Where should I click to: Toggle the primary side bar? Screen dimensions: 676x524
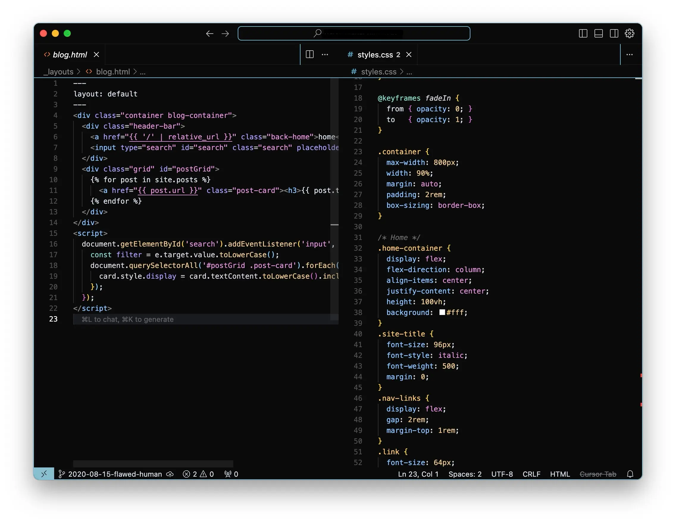583,33
